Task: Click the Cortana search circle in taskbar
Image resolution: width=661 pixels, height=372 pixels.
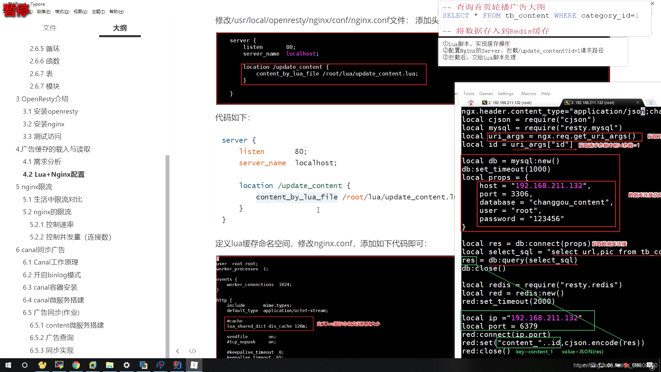Action: pos(25,365)
